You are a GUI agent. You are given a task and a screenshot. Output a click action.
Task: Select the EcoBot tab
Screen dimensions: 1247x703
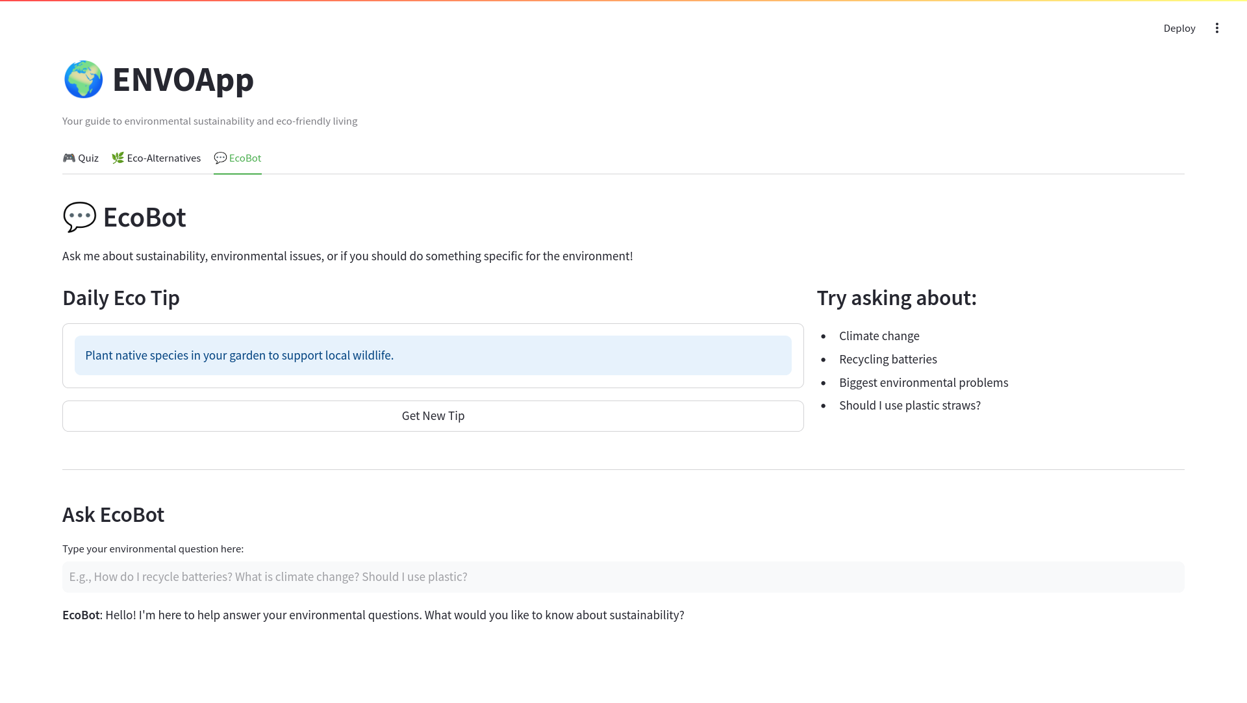pos(245,158)
